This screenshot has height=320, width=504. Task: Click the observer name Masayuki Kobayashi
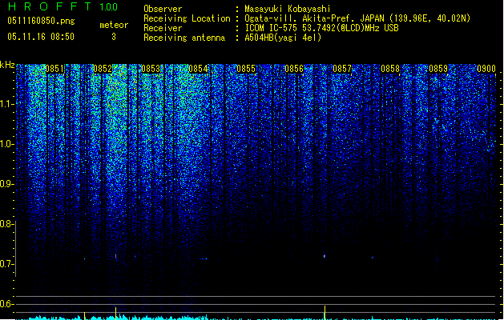point(288,9)
